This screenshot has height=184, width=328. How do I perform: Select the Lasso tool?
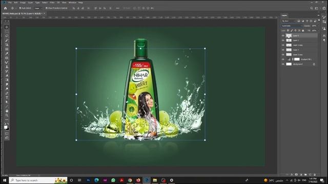tap(7, 36)
